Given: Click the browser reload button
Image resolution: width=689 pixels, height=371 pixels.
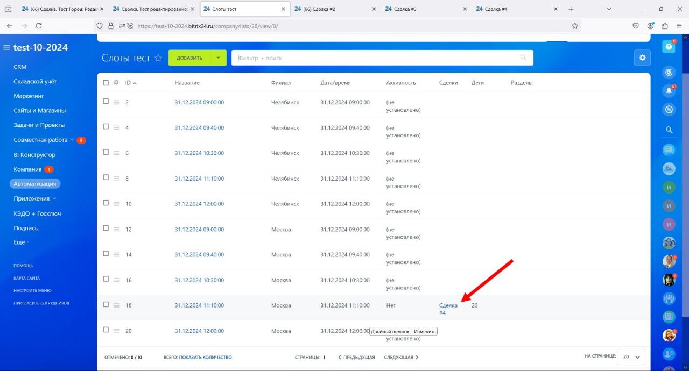Looking at the screenshot, I should click(39, 26).
